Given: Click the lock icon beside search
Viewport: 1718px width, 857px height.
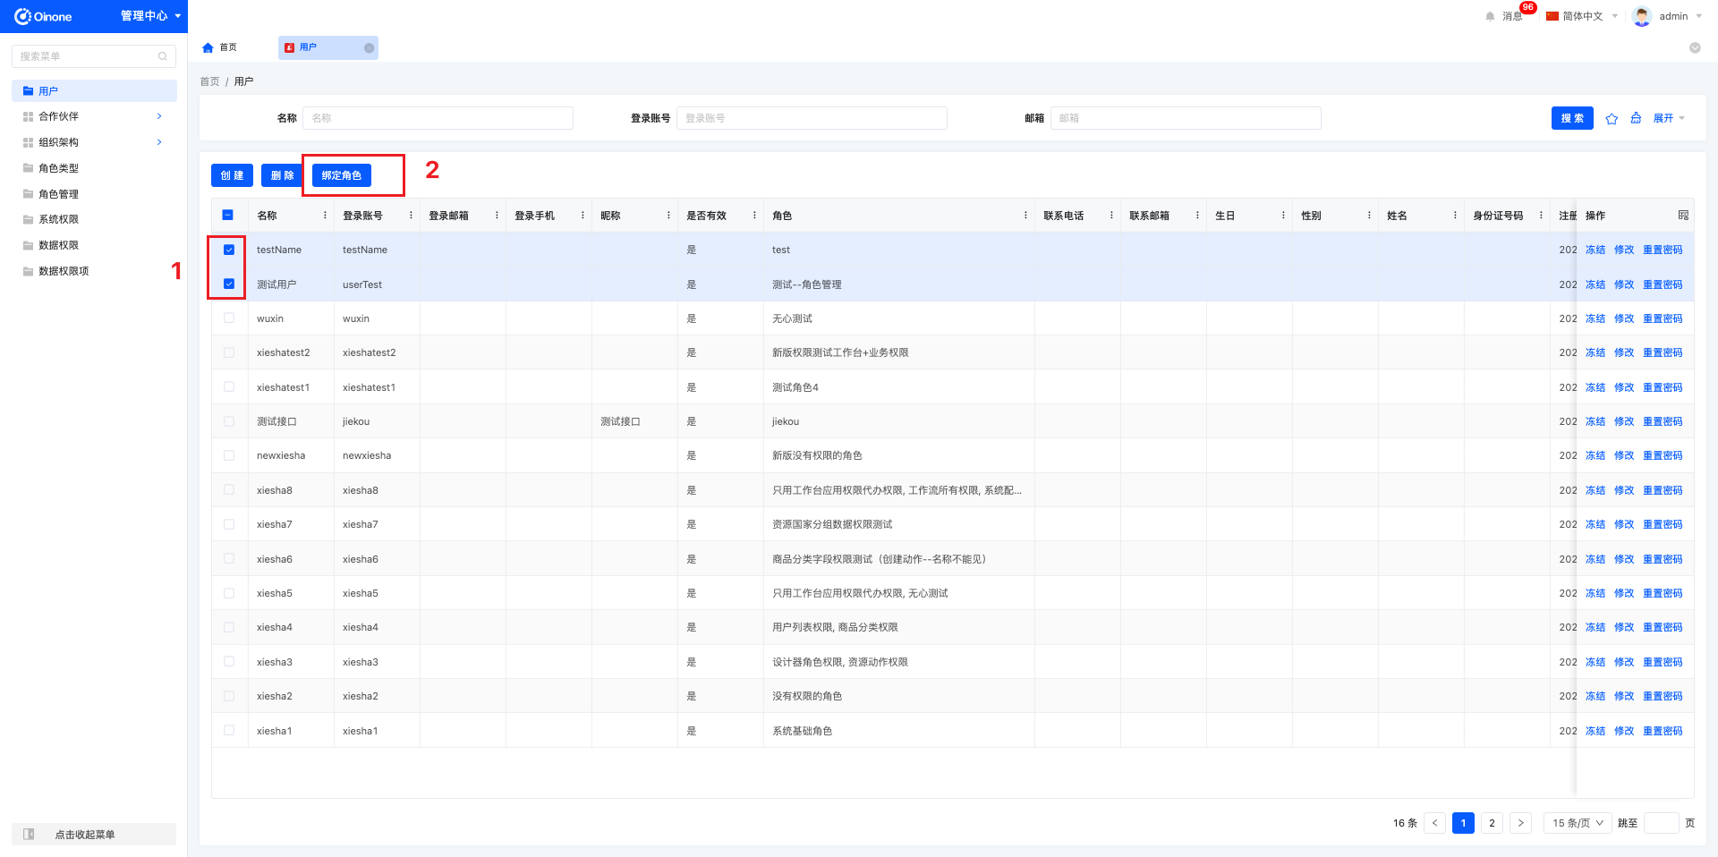Looking at the screenshot, I should tap(1636, 118).
